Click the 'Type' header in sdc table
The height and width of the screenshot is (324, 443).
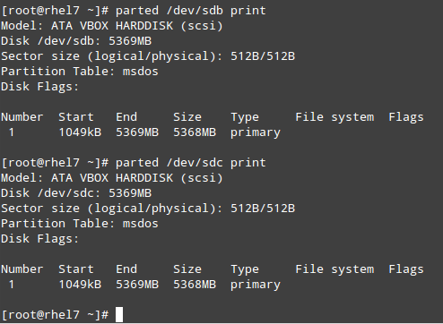(245, 269)
